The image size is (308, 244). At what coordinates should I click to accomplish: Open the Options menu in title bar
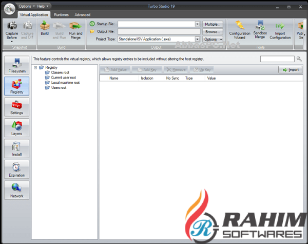click(27, 6)
